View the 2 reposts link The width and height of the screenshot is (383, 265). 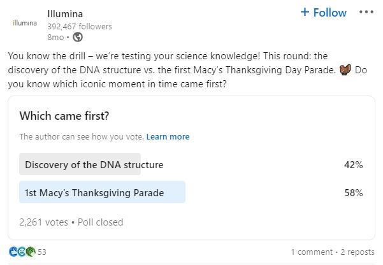(358, 252)
